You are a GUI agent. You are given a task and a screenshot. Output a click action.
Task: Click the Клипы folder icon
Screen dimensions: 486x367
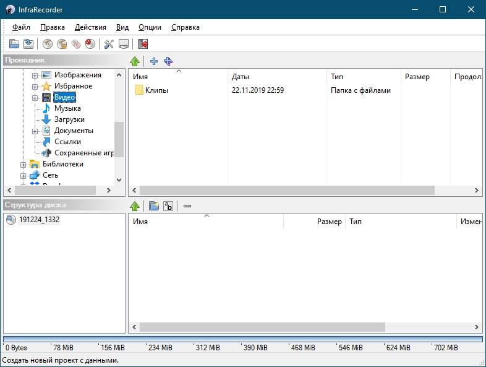[139, 90]
